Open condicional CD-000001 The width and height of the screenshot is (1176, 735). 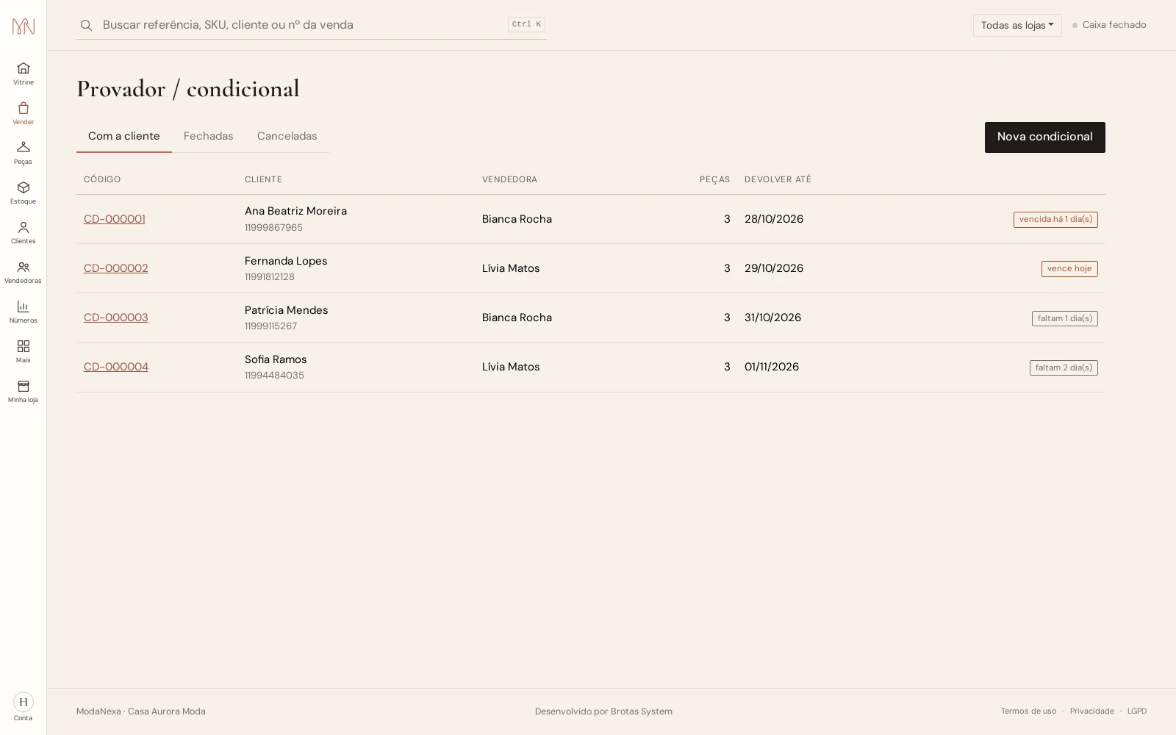[115, 219]
